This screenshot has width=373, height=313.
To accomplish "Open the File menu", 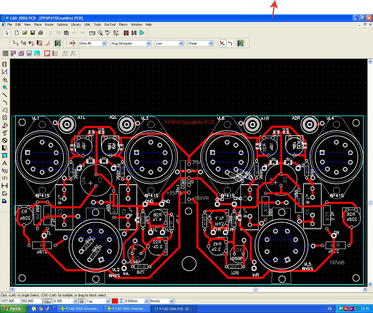I will [x=10, y=25].
